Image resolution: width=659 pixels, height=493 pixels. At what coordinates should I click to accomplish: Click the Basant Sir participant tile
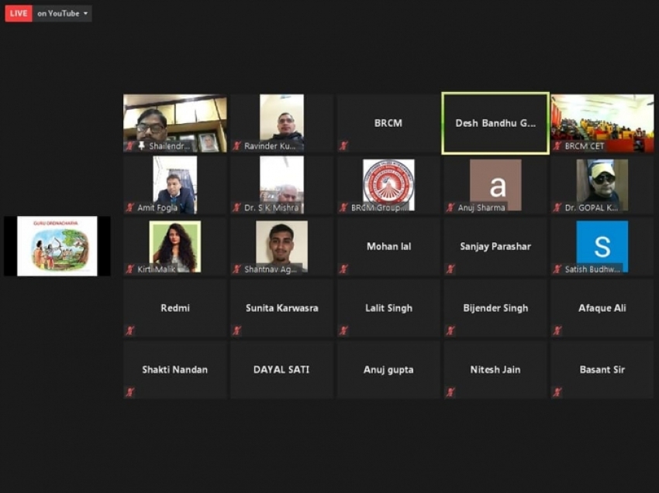tap(602, 370)
